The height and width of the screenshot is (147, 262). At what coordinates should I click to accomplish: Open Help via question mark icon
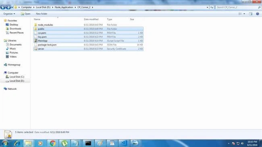258,14
